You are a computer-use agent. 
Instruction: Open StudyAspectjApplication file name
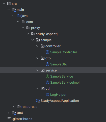(60, 101)
